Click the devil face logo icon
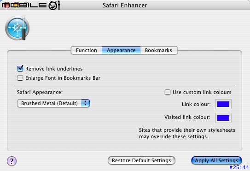The height and width of the screenshot is (171, 250). [x=54, y=5]
